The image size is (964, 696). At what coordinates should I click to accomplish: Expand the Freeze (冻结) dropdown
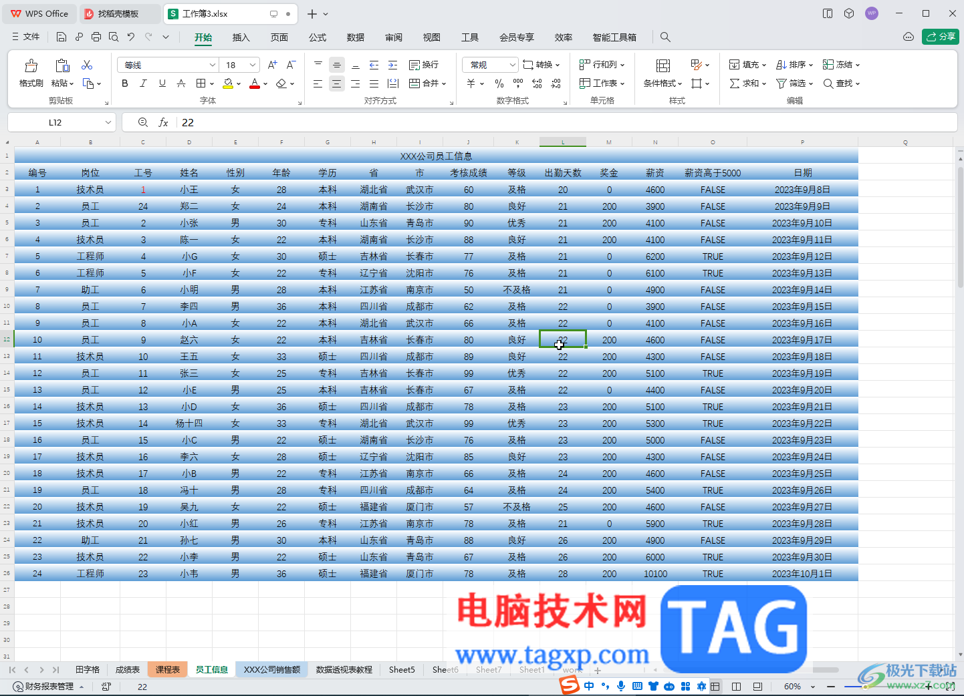pos(858,65)
